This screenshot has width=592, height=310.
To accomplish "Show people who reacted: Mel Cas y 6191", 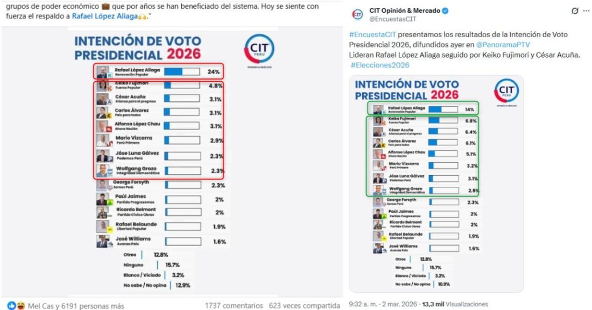I will tap(75, 306).
